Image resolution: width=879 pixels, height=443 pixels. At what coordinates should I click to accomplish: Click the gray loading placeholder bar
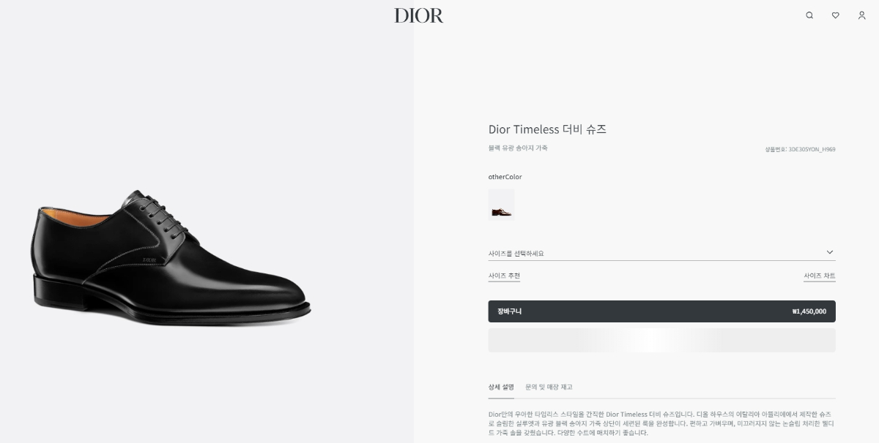[x=661, y=340]
